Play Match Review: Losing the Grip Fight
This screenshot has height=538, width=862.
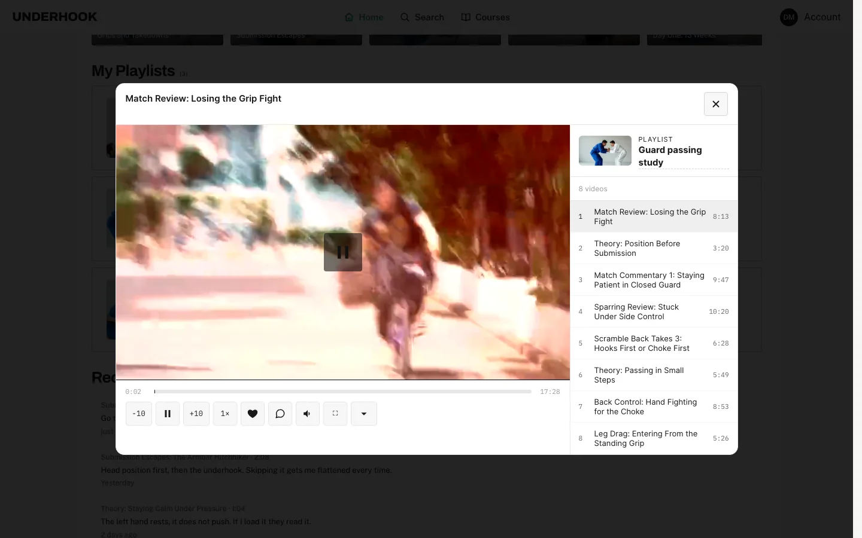(654, 216)
